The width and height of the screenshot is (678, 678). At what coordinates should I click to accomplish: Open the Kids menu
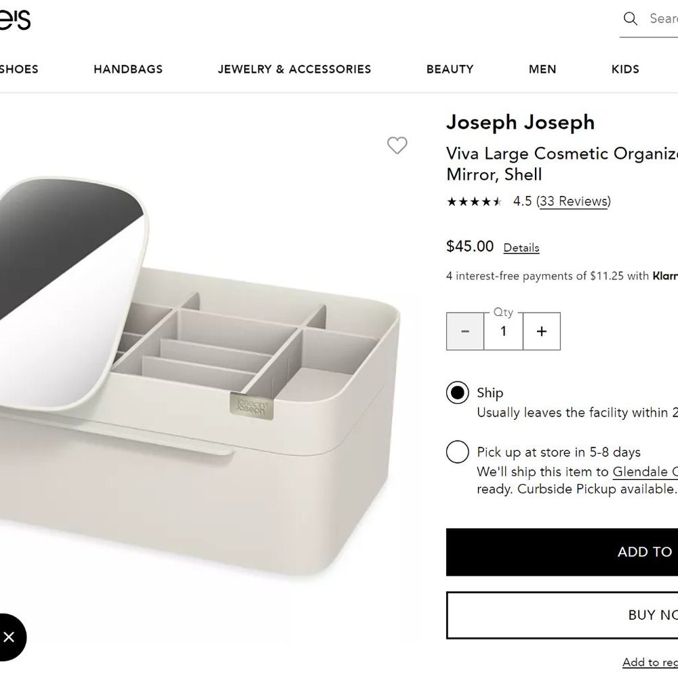pyautogui.click(x=625, y=69)
